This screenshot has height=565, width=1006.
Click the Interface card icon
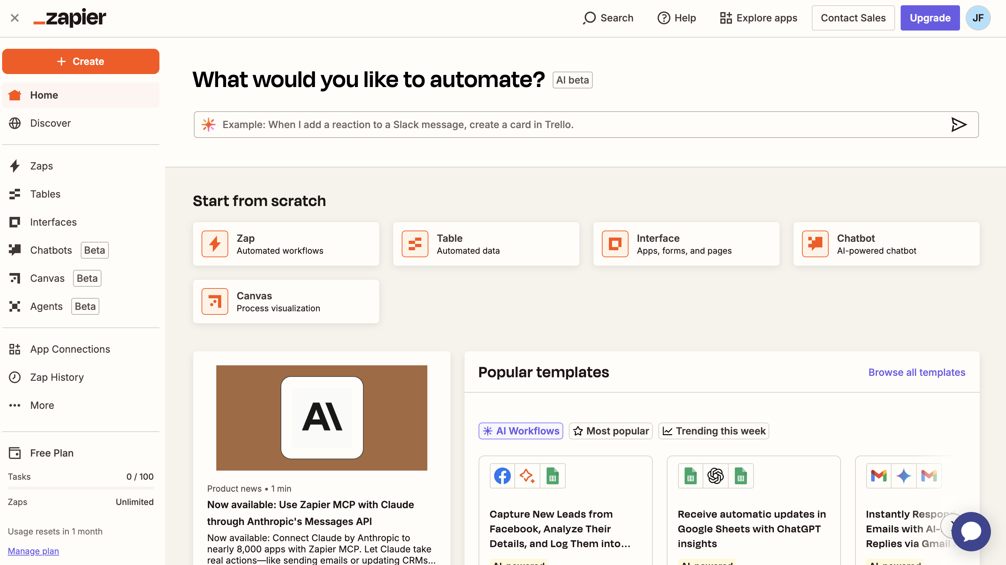click(x=615, y=244)
